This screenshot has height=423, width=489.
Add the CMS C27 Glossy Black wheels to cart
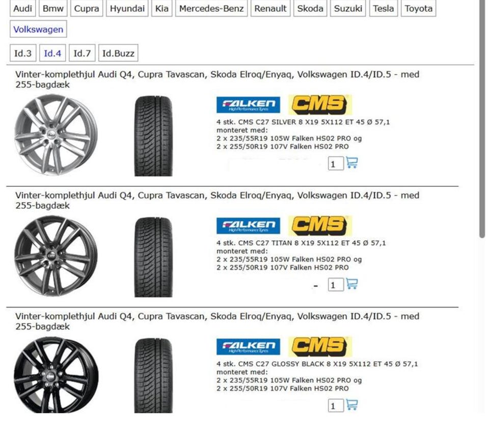351,405
